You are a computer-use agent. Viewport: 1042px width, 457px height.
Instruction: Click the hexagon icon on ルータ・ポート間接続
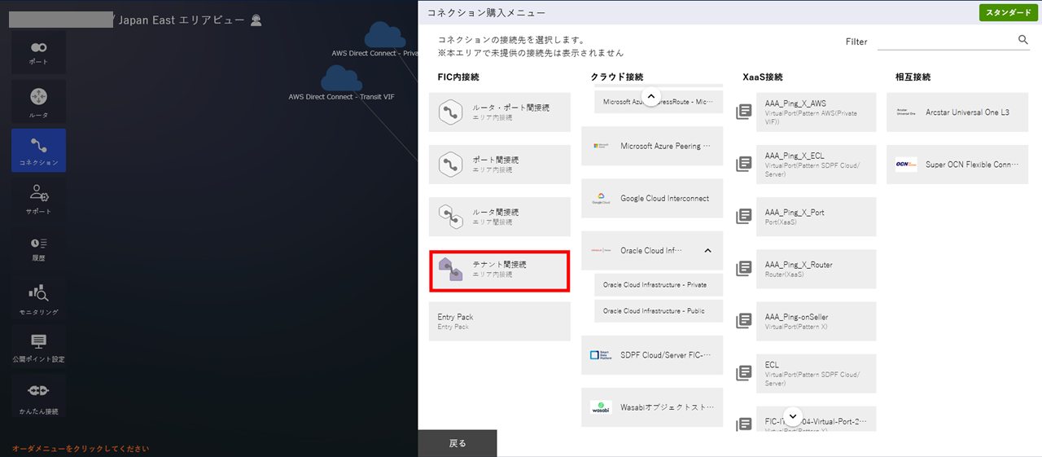pos(450,112)
